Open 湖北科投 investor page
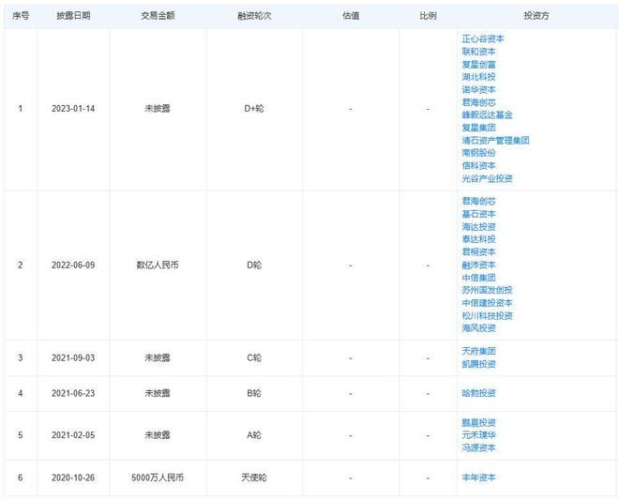The width and height of the screenshot is (619, 500). point(478,77)
